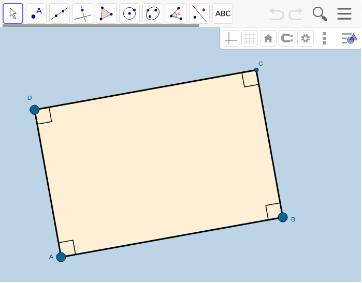Toggle the style bar views icon
Screen dimensions: 362x283
[x=350, y=38]
